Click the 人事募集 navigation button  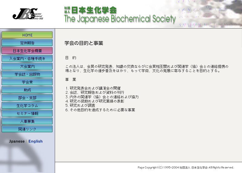click(27, 121)
